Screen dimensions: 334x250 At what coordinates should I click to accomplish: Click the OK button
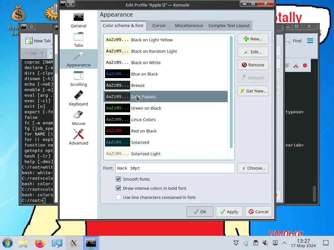coord(200,212)
